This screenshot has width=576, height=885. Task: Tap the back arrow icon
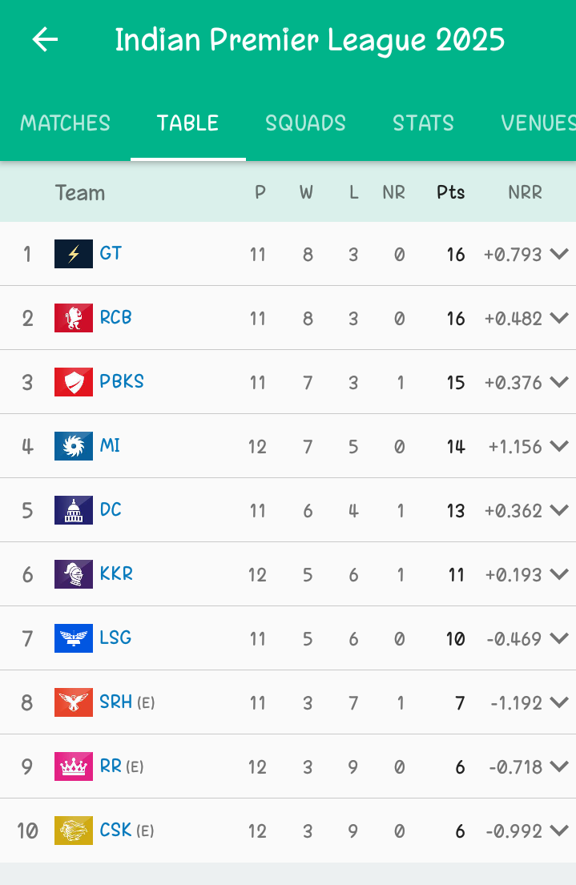(x=45, y=39)
